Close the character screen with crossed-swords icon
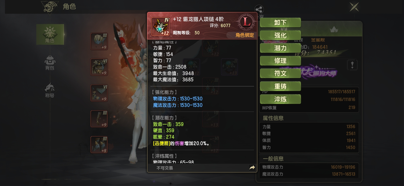 point(354,7)
